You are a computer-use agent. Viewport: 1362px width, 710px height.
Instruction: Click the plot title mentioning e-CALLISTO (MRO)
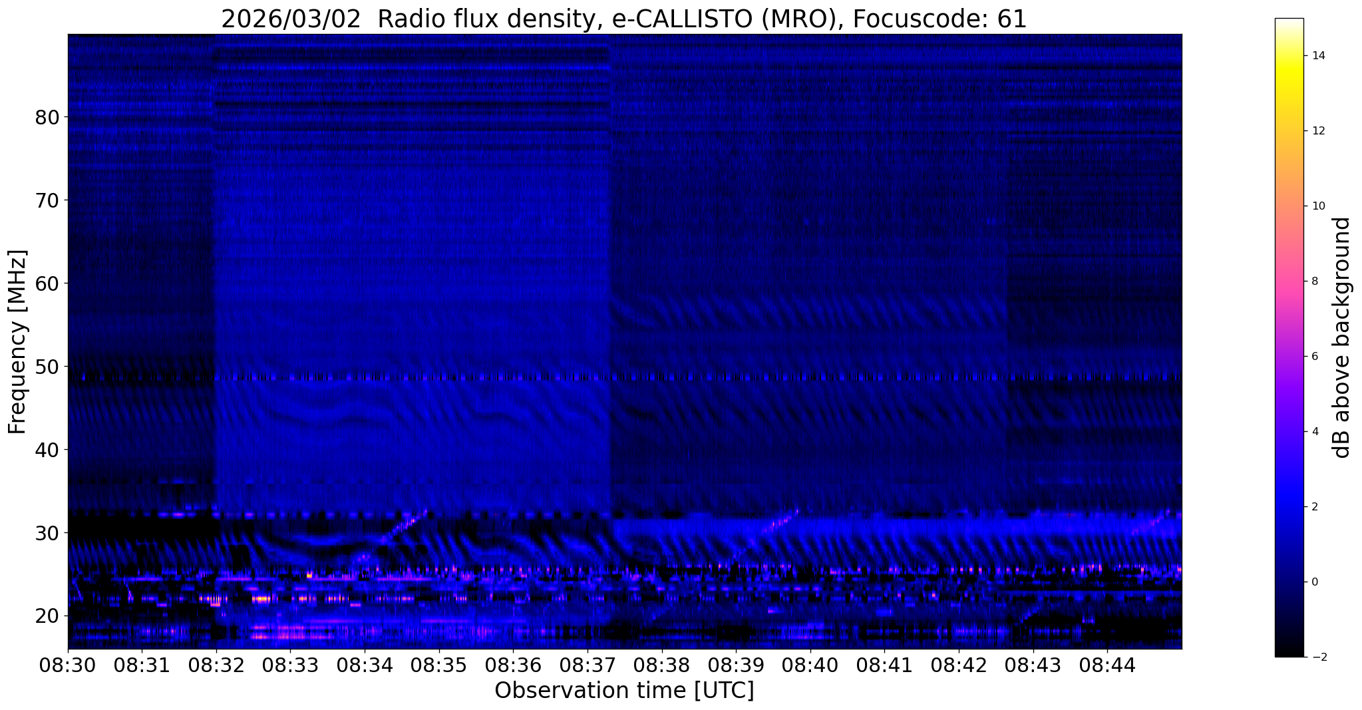624,19
